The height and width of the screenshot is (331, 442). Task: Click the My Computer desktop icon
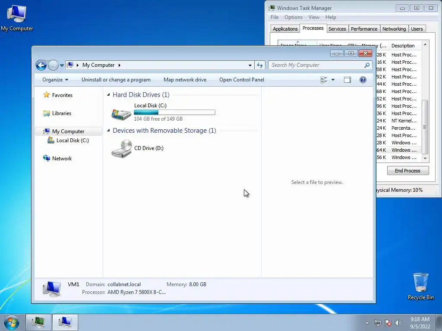(17, 18)
